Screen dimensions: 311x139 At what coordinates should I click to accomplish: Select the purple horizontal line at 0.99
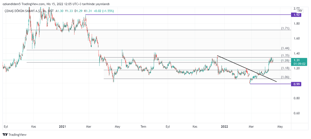pyautogui.click(x=270, y=84)
